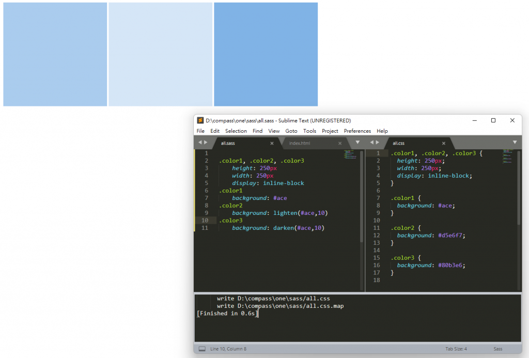The image size is (529, 358).
Task: Open Tab Size: 4 selector in status bar
Action: 456,349
